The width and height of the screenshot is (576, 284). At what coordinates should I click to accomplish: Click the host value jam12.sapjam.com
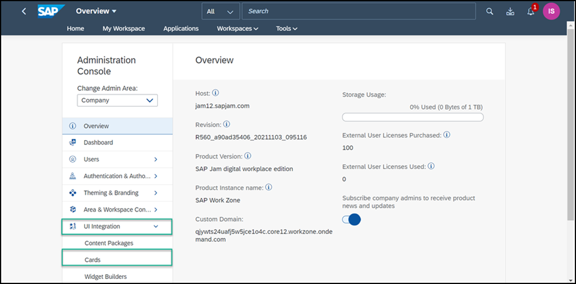[222, 106]
